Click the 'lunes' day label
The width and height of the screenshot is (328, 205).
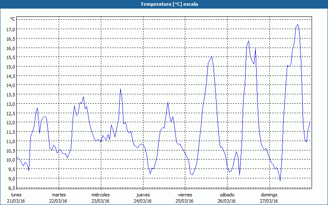click(x=16, y=195)
